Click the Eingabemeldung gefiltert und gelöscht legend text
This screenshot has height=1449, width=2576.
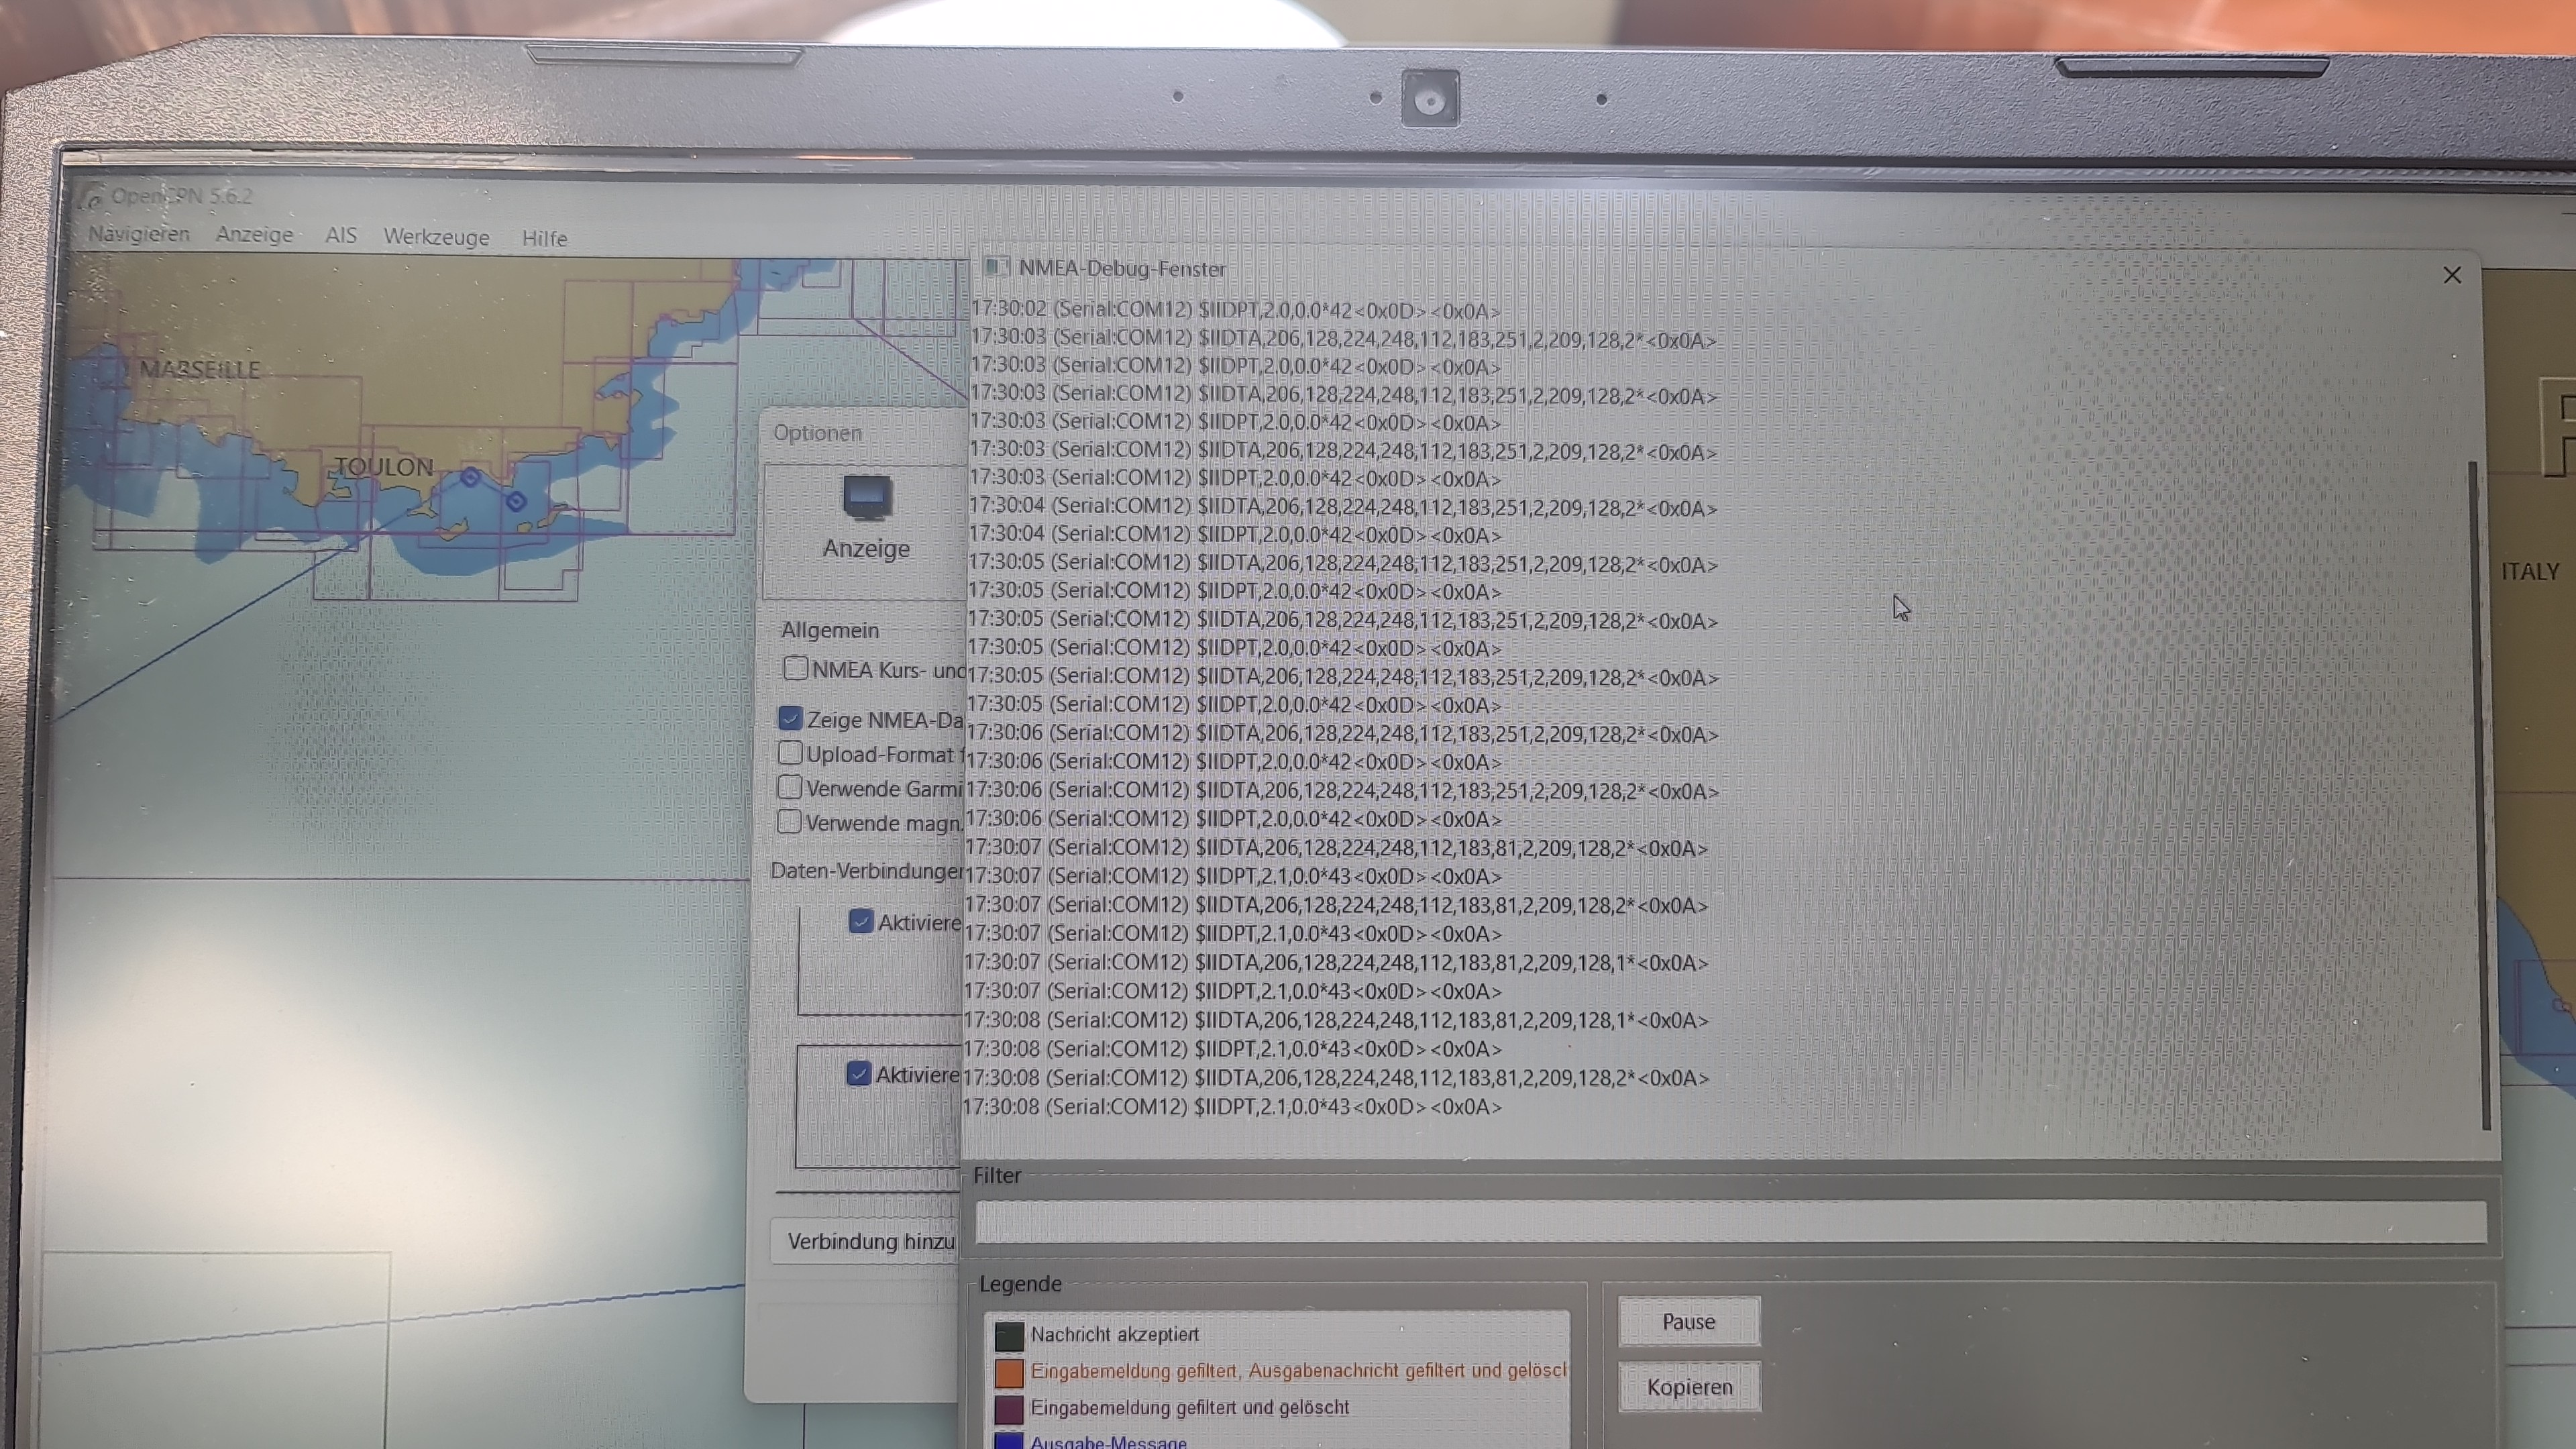point(1190,1407)
